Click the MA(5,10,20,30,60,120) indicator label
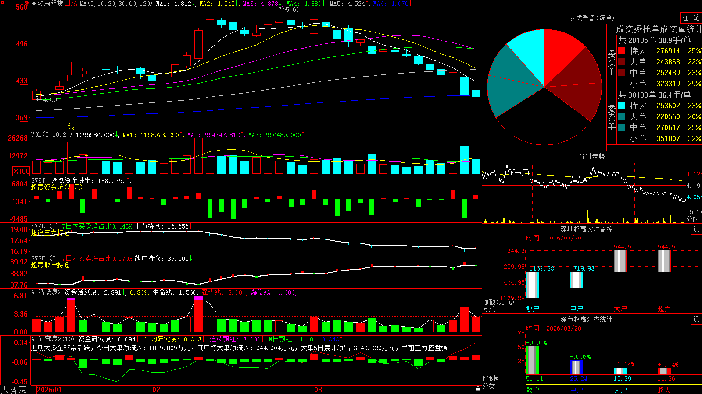The width and height of the screenshot is (702, 394). [x=116, y=4]
